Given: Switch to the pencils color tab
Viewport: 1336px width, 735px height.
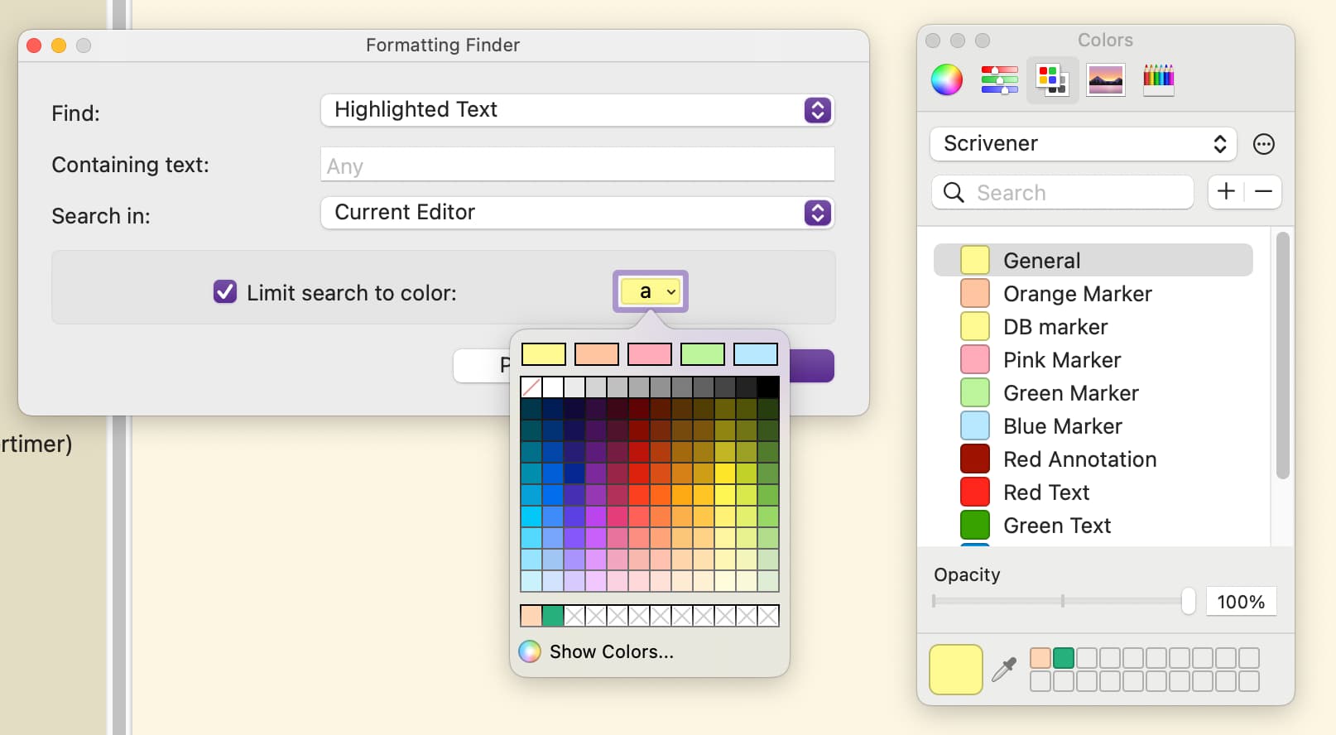Looking at the screenshot, I should coord(1158,79).
